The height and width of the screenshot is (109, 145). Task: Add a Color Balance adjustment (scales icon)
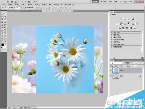(x=125, y=23)
